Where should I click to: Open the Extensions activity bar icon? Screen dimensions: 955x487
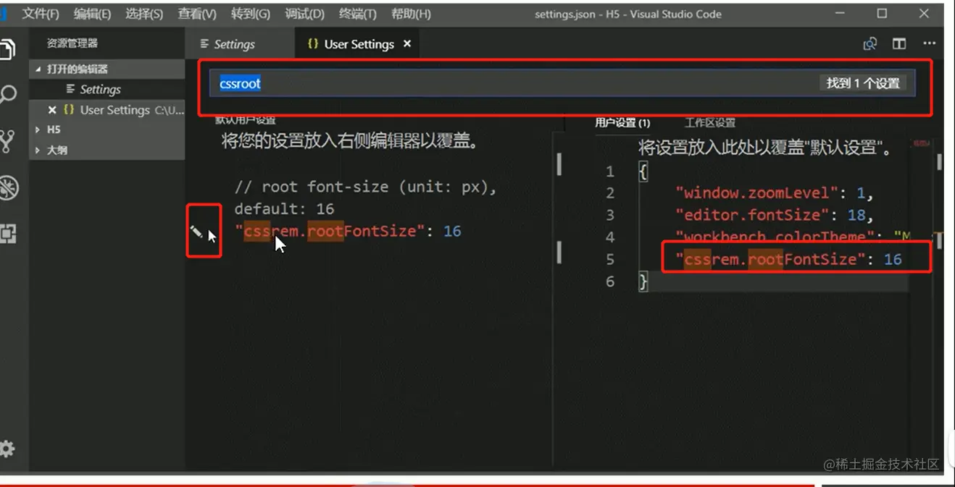(x=7, y=234)
